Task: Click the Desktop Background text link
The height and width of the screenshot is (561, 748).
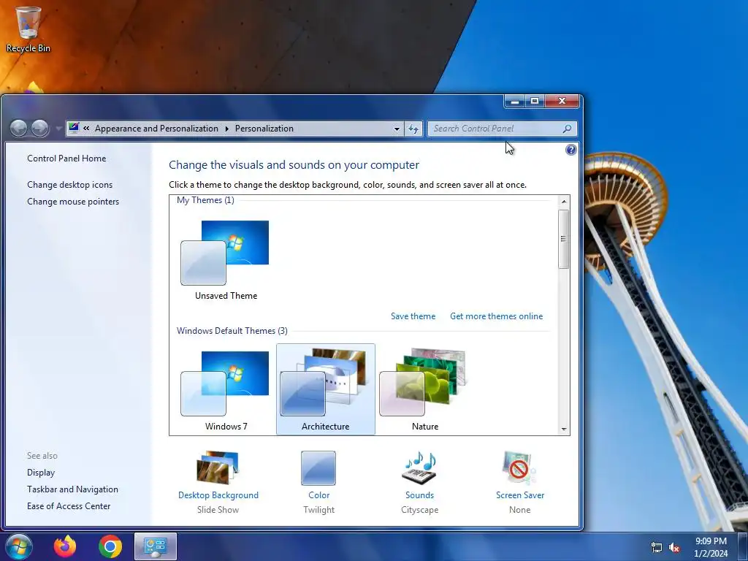Action: point(218,495)
